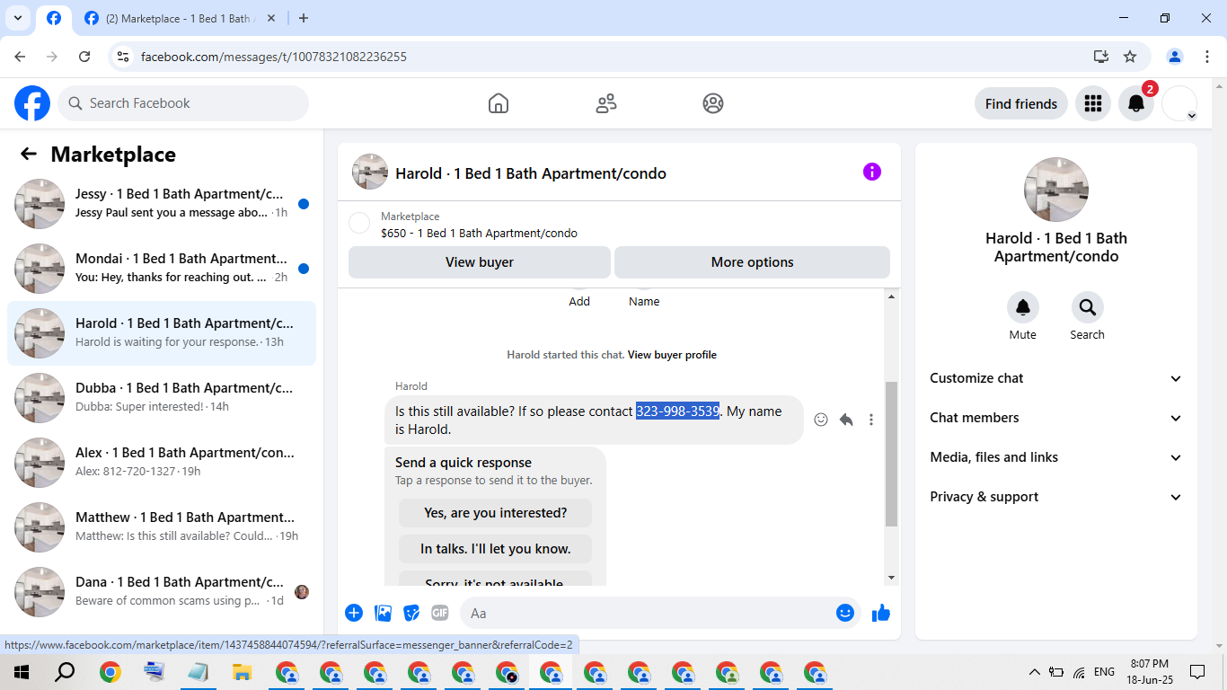Image resolution: width=1227 pixels, height=690 pixels.
Task: Open the three-dot menu beside Harold's message
Action: pos(871,420)
